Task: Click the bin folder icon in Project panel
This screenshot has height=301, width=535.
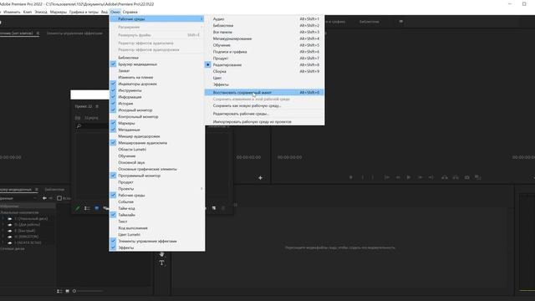Action: [x=78, y=118]
